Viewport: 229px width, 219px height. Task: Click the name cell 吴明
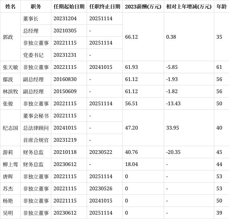pos(8,213)
